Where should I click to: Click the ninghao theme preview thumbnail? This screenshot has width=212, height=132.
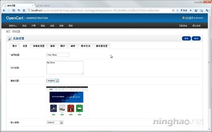(67, 101)
